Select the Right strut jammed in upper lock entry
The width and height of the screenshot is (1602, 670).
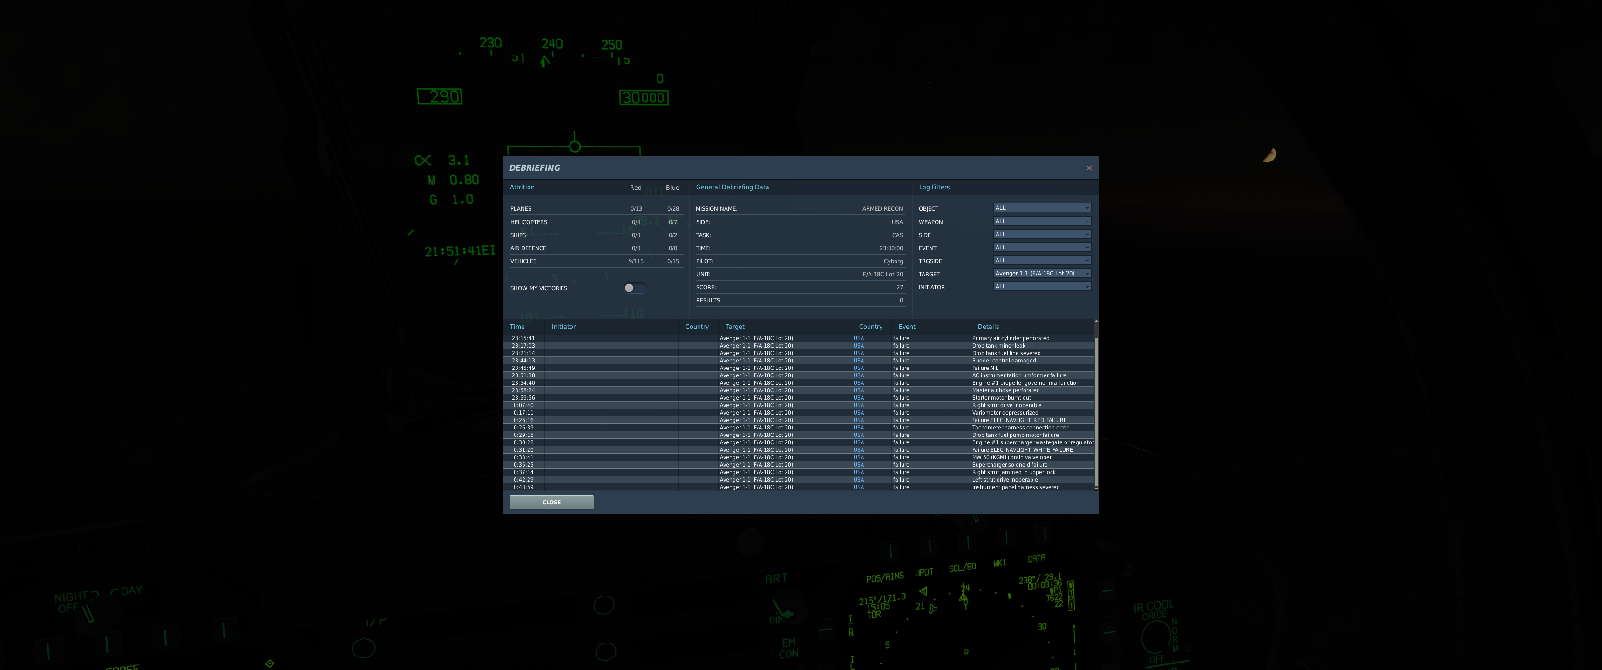click(798, 472)
